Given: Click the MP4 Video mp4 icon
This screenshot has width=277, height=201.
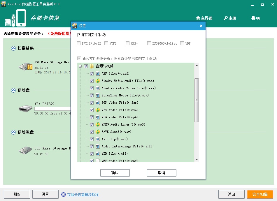Looking at the screenshot, I should point(98,117).
